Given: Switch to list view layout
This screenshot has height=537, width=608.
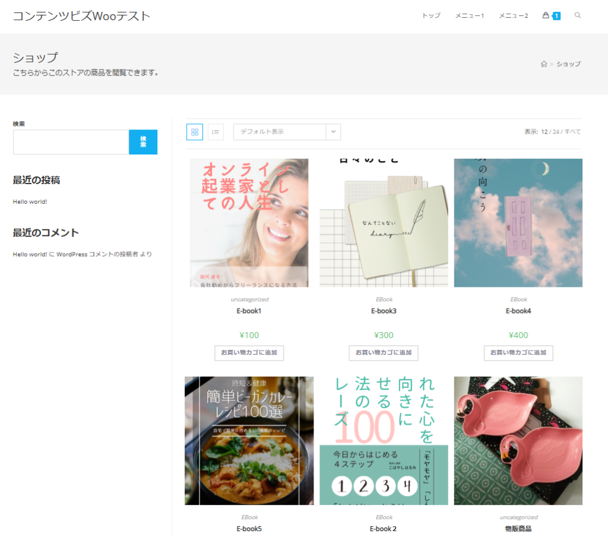Looking at the screenshot, I should [x=216, y=132].
